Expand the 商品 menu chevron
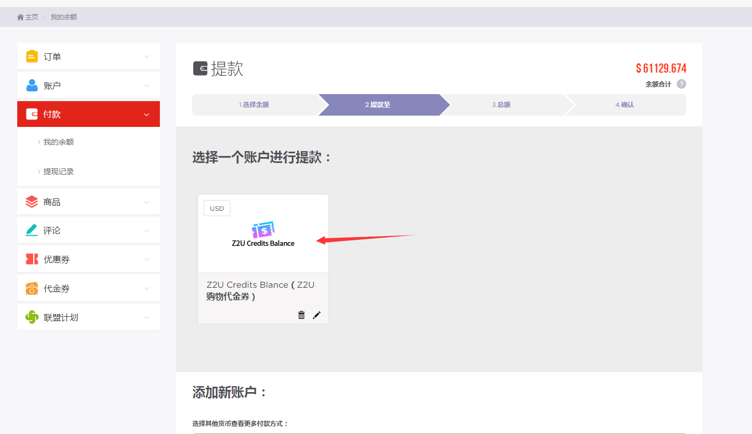The height and width of the screenshot is (434, 752). coord(147,202)
